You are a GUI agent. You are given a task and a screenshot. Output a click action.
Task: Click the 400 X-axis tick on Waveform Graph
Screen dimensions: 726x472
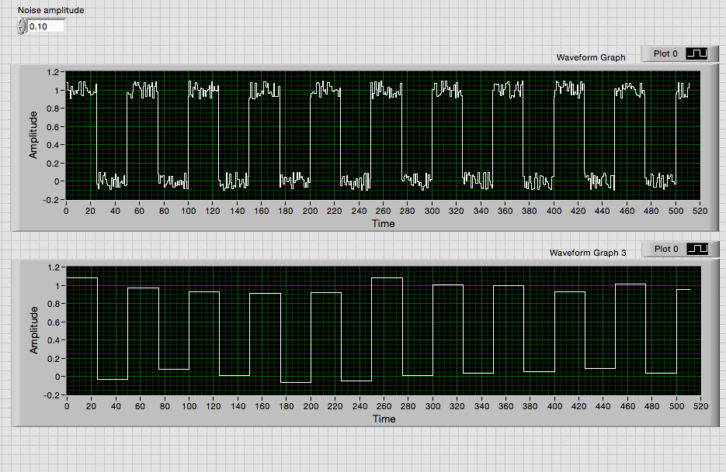pyautogui.click(x=554, y=211)
